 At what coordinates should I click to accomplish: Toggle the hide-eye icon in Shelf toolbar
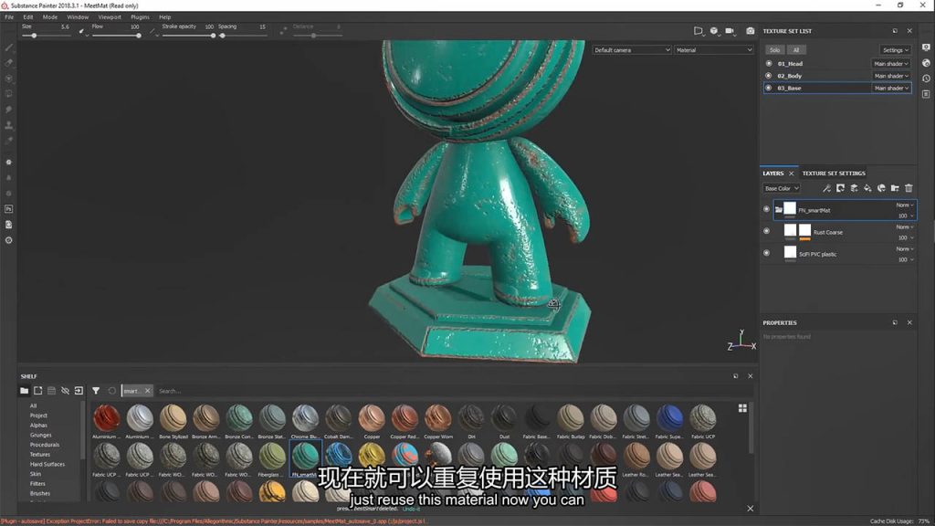click(65, 391)
